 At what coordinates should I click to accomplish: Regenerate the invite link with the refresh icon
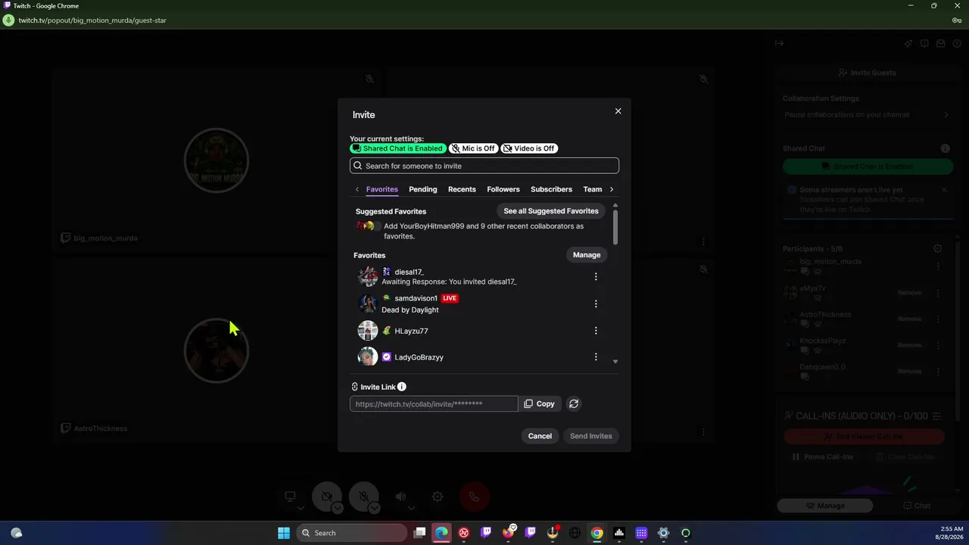click(574, 404)
